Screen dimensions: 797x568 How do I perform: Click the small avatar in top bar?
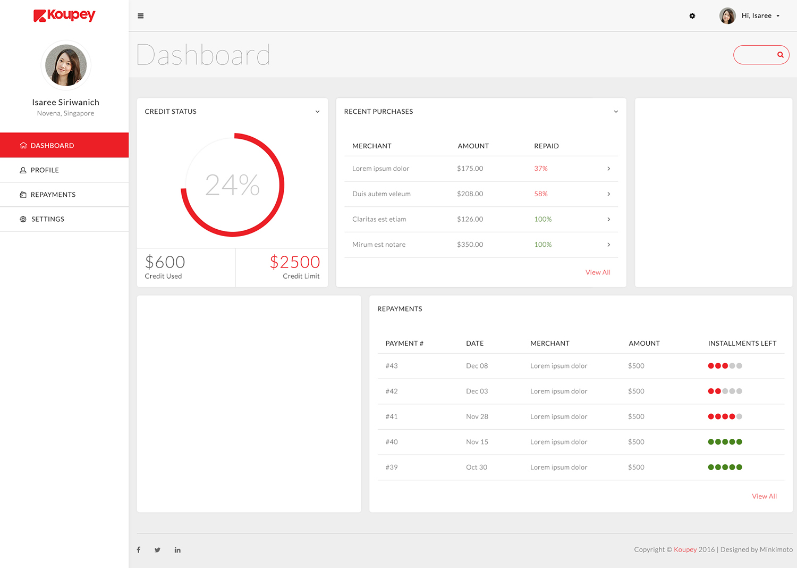click(727, 16)
